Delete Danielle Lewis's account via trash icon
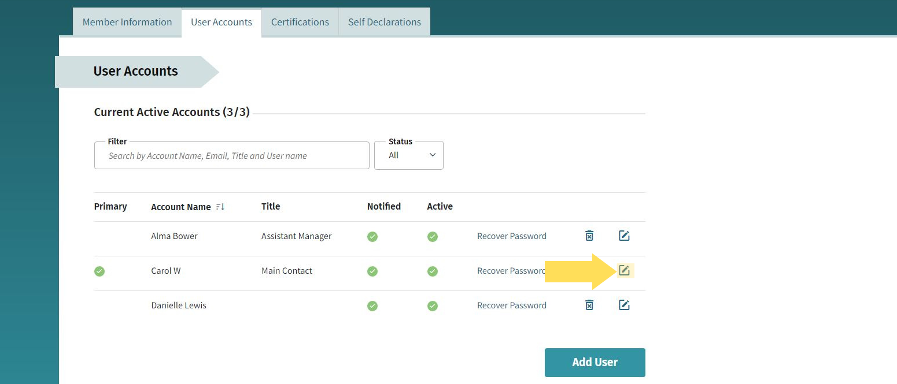This screenshot has width=897, height=384. (x=589, y=305)
